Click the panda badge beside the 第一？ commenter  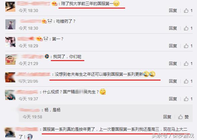click(x=46, y=39)
